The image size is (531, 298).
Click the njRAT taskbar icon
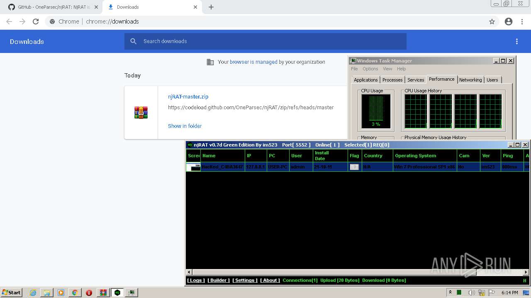click(x=117, y=293)
